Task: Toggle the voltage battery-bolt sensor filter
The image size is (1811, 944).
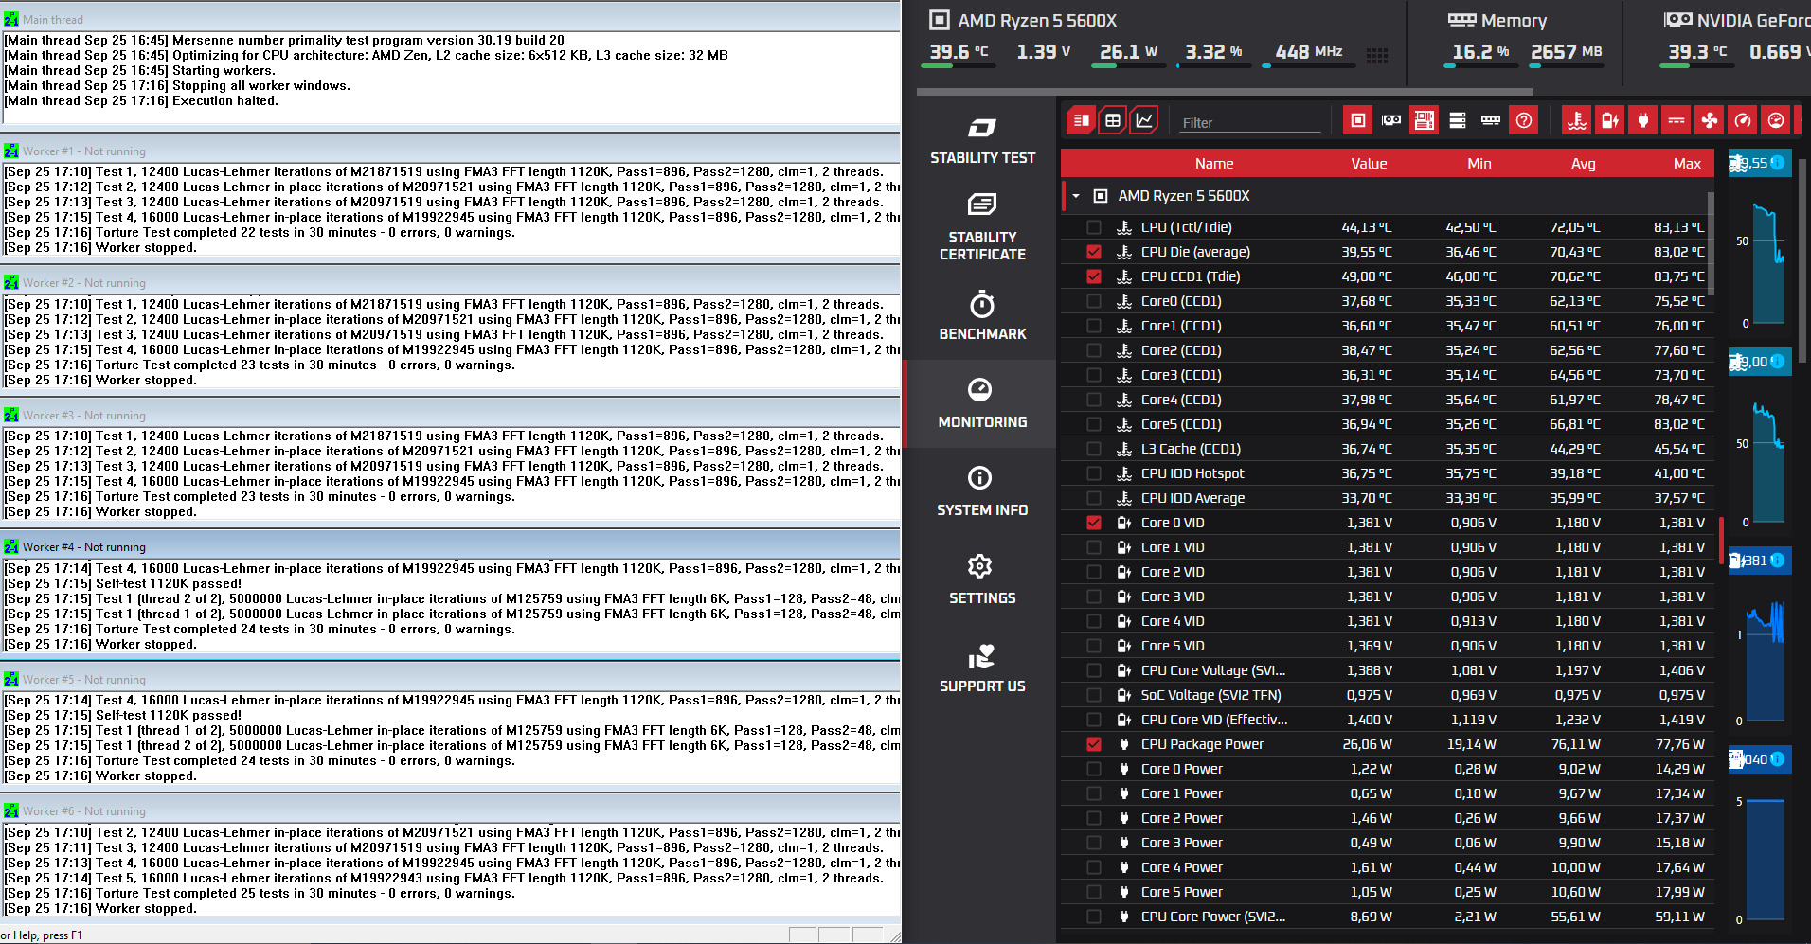Action: point(1610,120)
